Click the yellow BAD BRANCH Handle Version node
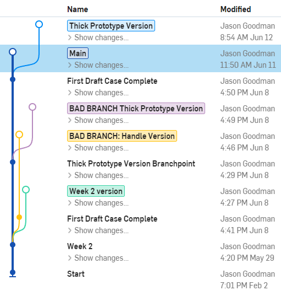The height and width of the screenshot is (296, 281). [19, 134]
